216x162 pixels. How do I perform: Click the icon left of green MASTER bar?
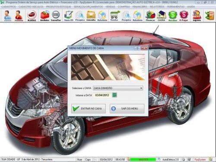[x=129, y=159]
